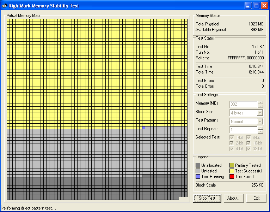Click the Block Scale '256 KB' value
The width and height of the screenshot is (270, 212).
click(x=257, y=185)
